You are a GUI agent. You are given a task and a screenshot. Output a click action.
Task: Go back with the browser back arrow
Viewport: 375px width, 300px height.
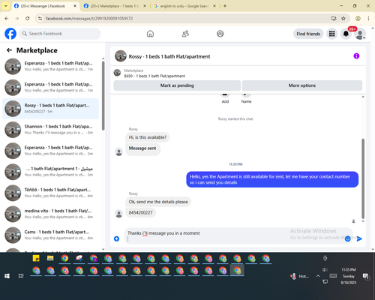tap(7, 19)
